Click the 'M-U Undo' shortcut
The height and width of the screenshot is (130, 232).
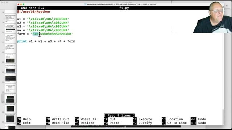point(198,119)
